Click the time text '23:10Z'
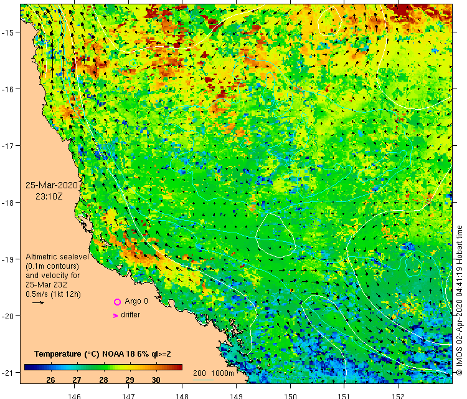 click(x=49, y=196)
